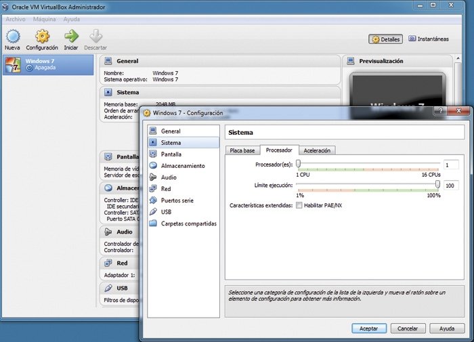The height and width of the screenshot is (342, 474).
Task: Click the Almacenamiento disk icon in details pane
Action: click(108, 188)
